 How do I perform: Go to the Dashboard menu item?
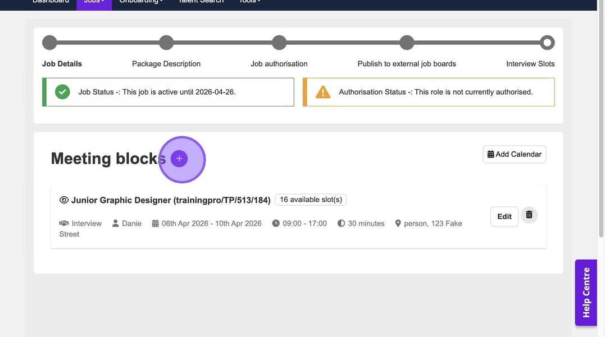pyautogui.click(x=51, y=2)
